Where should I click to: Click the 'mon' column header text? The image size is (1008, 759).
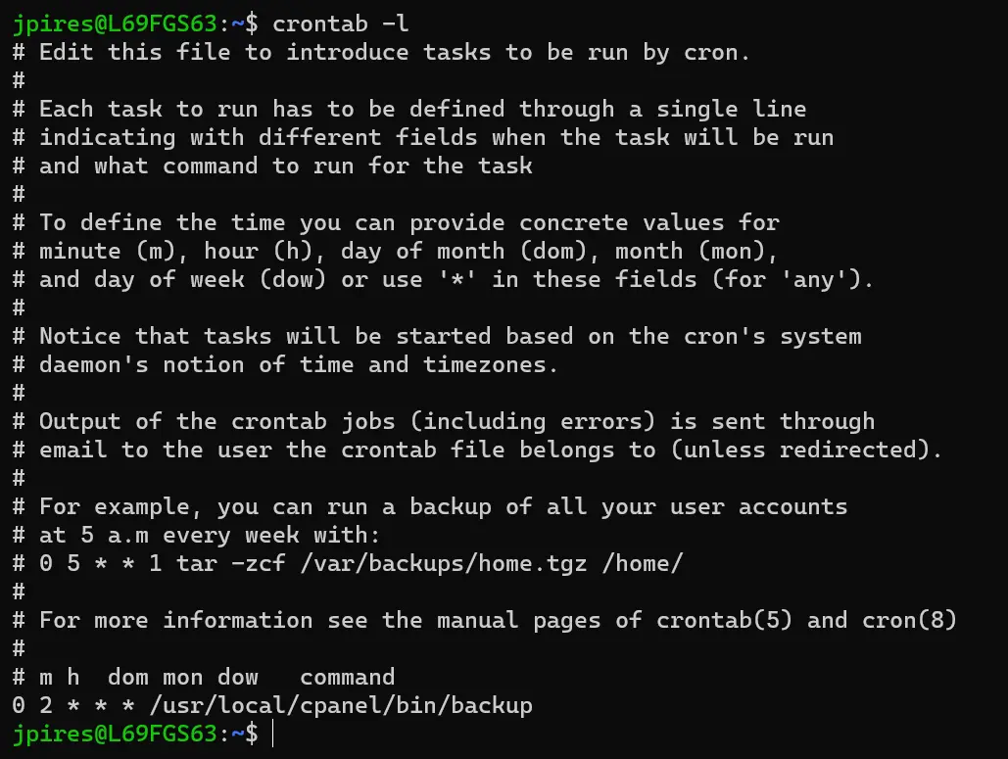(x=182, y=677)
